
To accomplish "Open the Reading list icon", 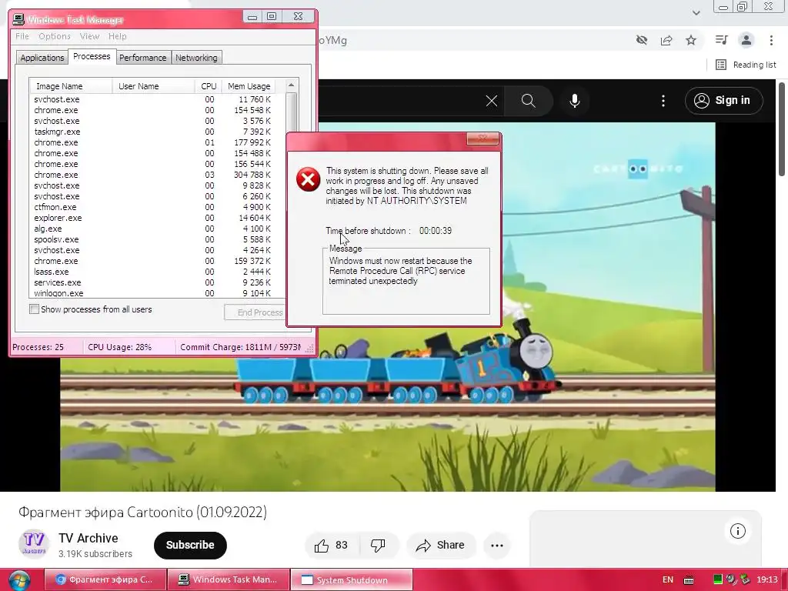I will click(x=720, y=65).
